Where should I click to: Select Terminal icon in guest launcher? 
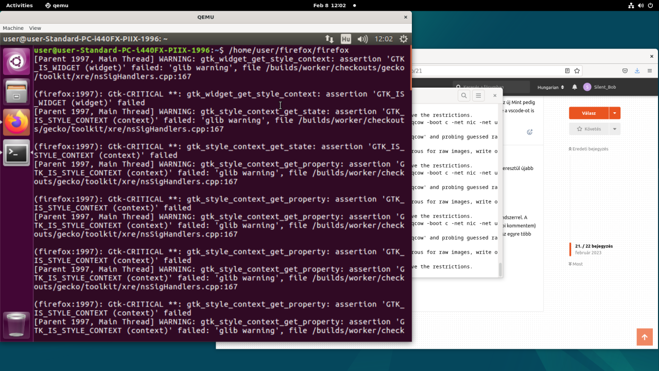coord(16,153)
